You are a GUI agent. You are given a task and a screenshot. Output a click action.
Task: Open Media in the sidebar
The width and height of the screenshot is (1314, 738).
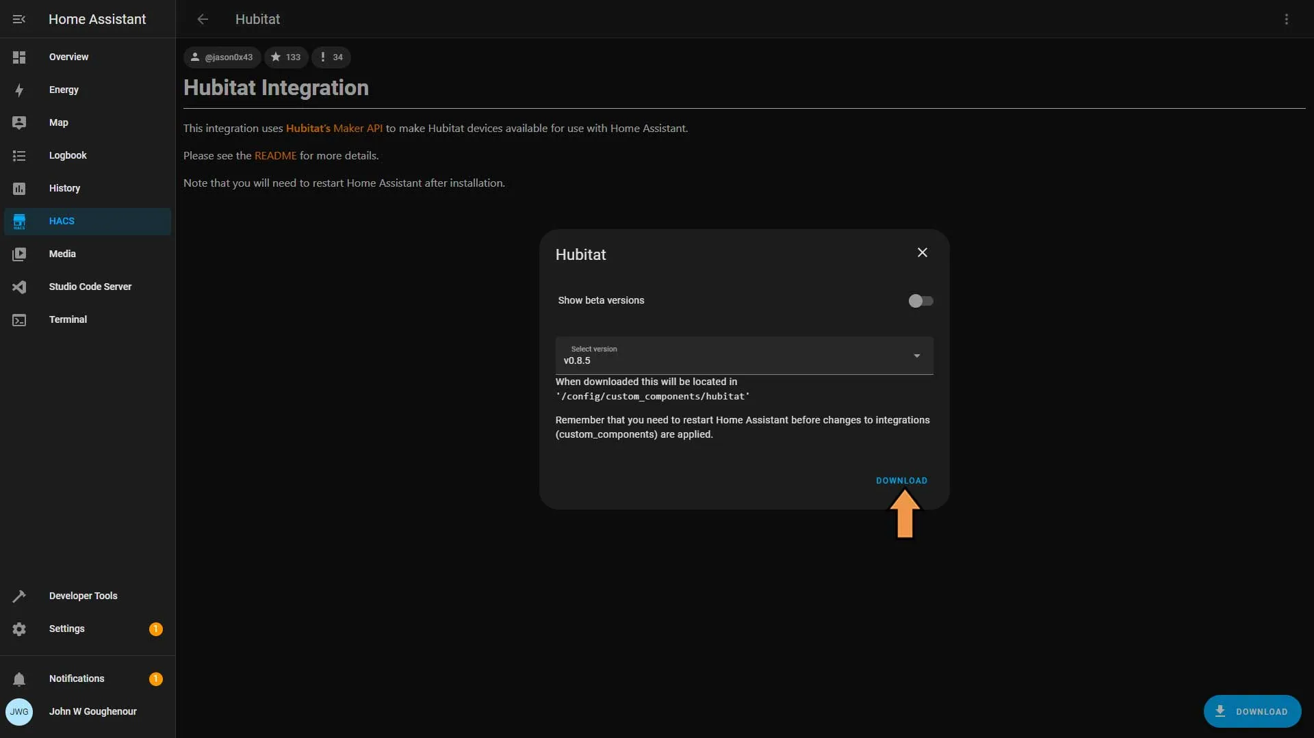point(88,254)
